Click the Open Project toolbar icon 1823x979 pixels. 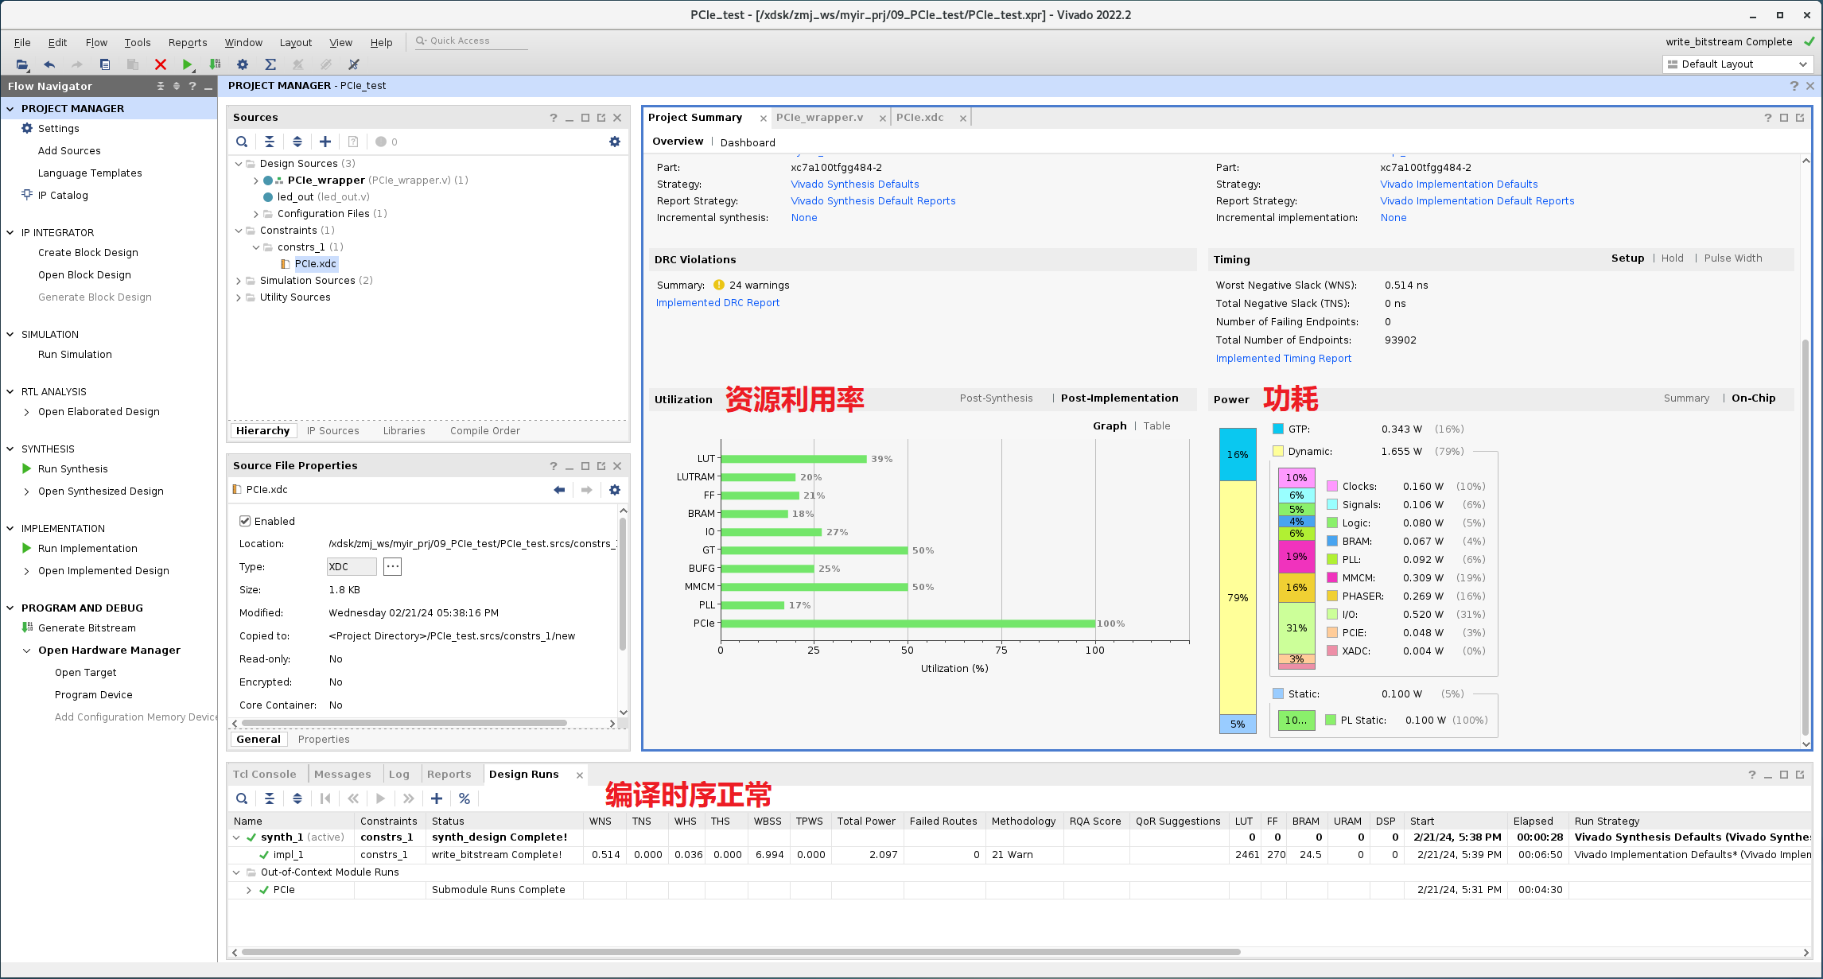(x=22, y=64)
